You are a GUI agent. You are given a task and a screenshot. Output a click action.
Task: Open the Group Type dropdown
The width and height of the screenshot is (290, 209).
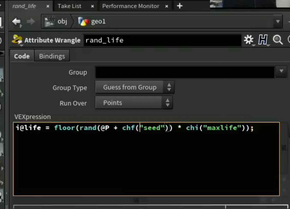pos(134,87)
